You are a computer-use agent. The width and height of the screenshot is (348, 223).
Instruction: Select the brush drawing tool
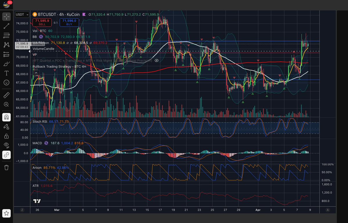(x=6, y=64)
